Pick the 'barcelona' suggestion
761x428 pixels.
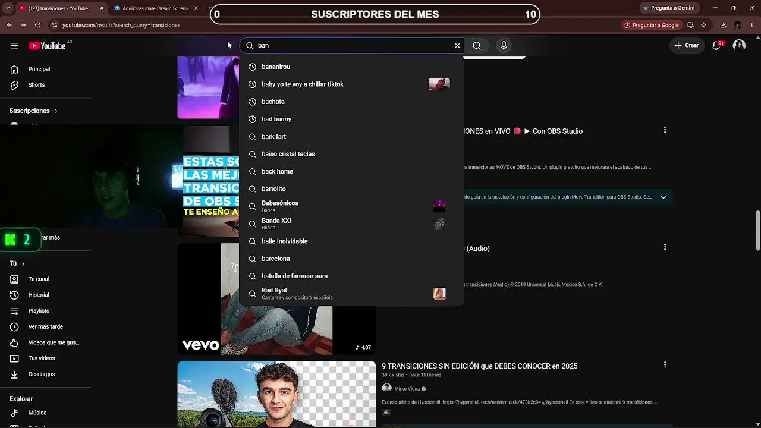pyautogui.click(x=351, y=259)
